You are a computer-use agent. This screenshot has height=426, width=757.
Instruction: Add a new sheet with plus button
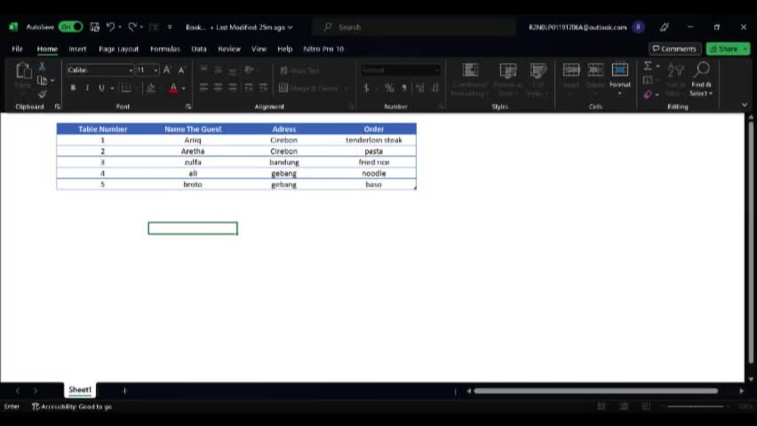pyautogui.click(x=125, y=390)
